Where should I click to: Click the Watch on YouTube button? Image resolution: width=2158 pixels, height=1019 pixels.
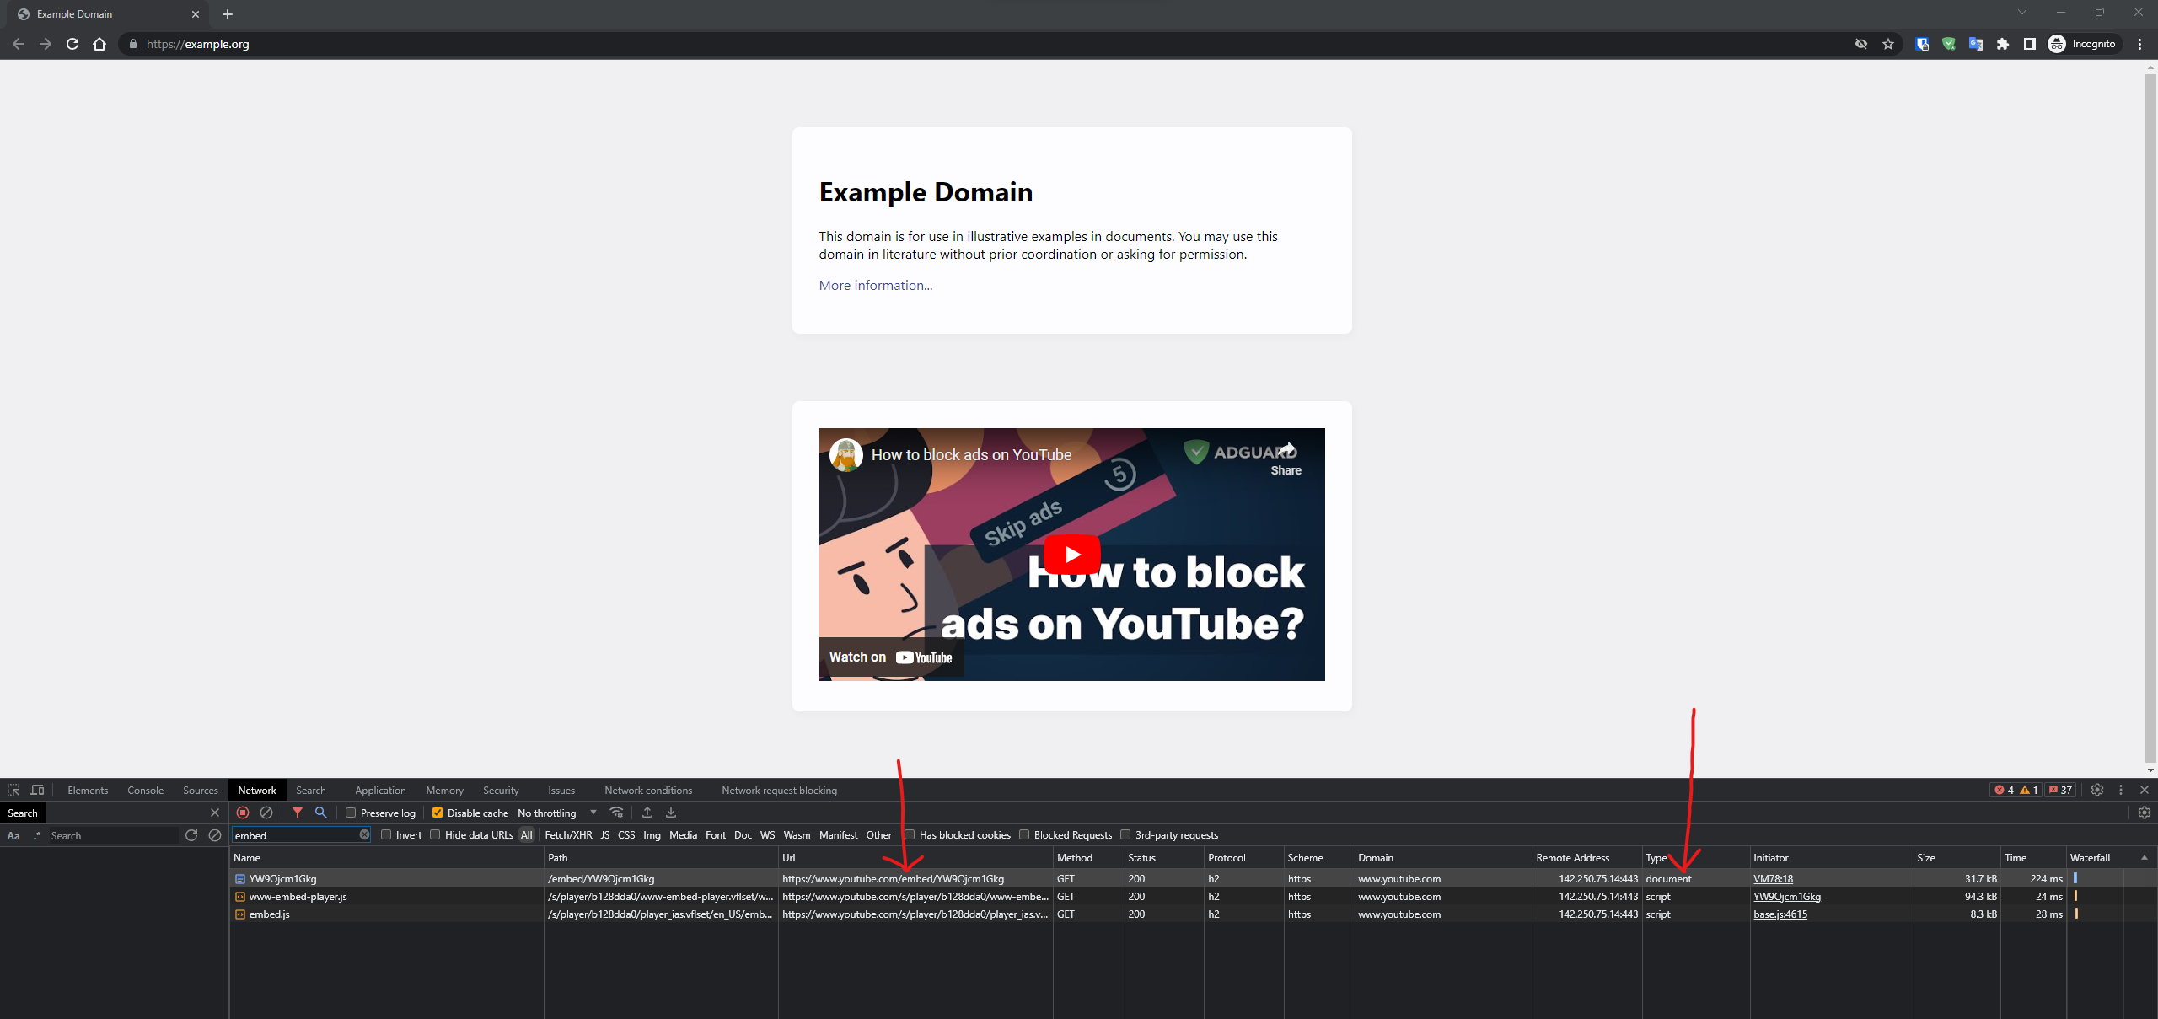click(x=889, y=657)
